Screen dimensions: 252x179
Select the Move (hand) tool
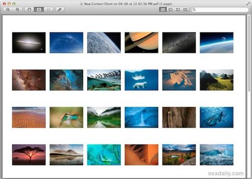29,10
